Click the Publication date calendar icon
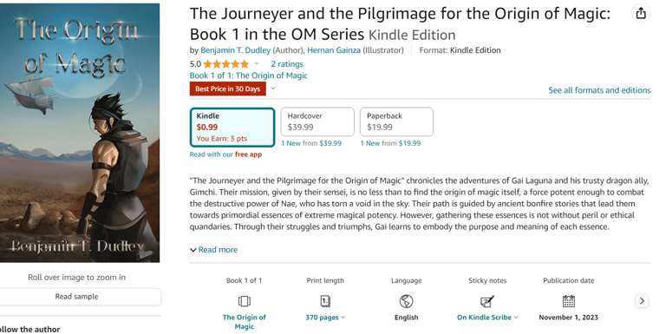 [x=568, y=301]
